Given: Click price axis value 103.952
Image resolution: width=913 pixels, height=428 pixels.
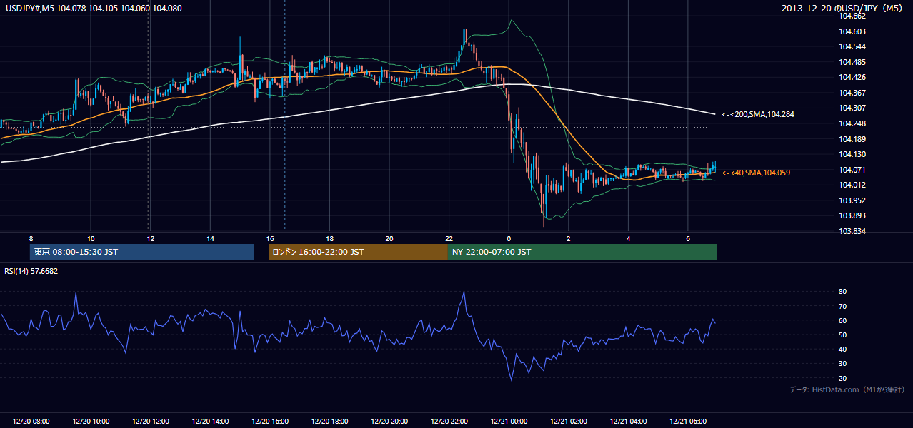Looking at the screenshot, I should point(853,200).
